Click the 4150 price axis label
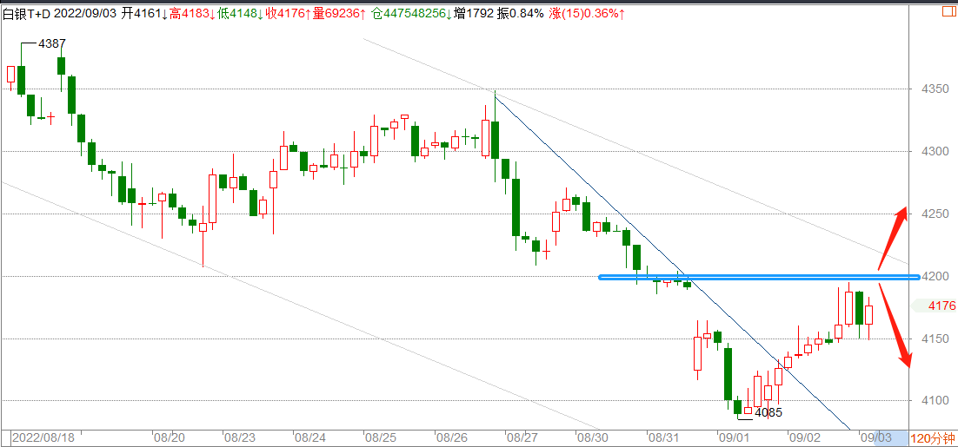 [935, 339]
